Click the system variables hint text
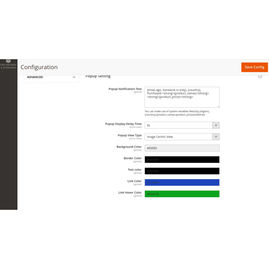 pos(177,113)
